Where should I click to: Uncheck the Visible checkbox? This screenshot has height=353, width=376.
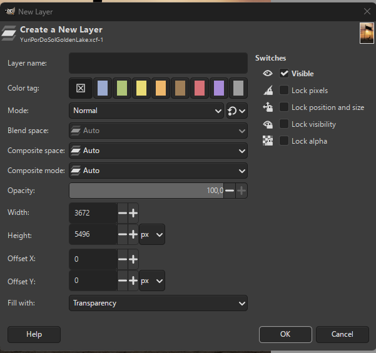click(285, 74)
